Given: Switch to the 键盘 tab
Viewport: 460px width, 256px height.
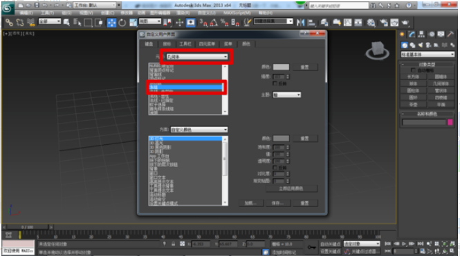Looking at the screenshot, I should 149,44.
